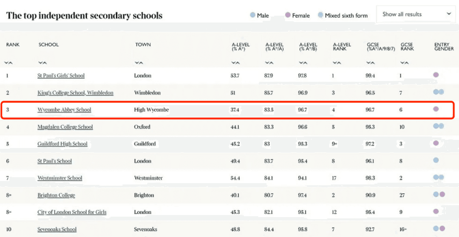459x237 pixels.
Task: Click the Female legend dot
Action: pyautogui.click(x=288, y=15)
